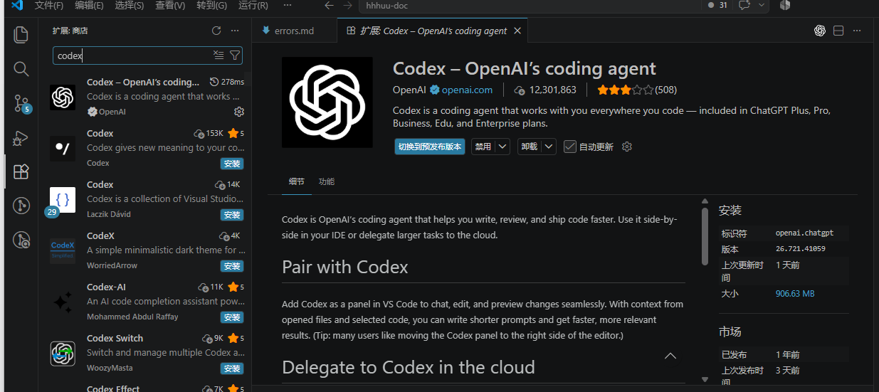Screen dimensions: 879x392
Task: Install Codex by publisher Codex
Action: pyautogui.click(x=232, y=164)
